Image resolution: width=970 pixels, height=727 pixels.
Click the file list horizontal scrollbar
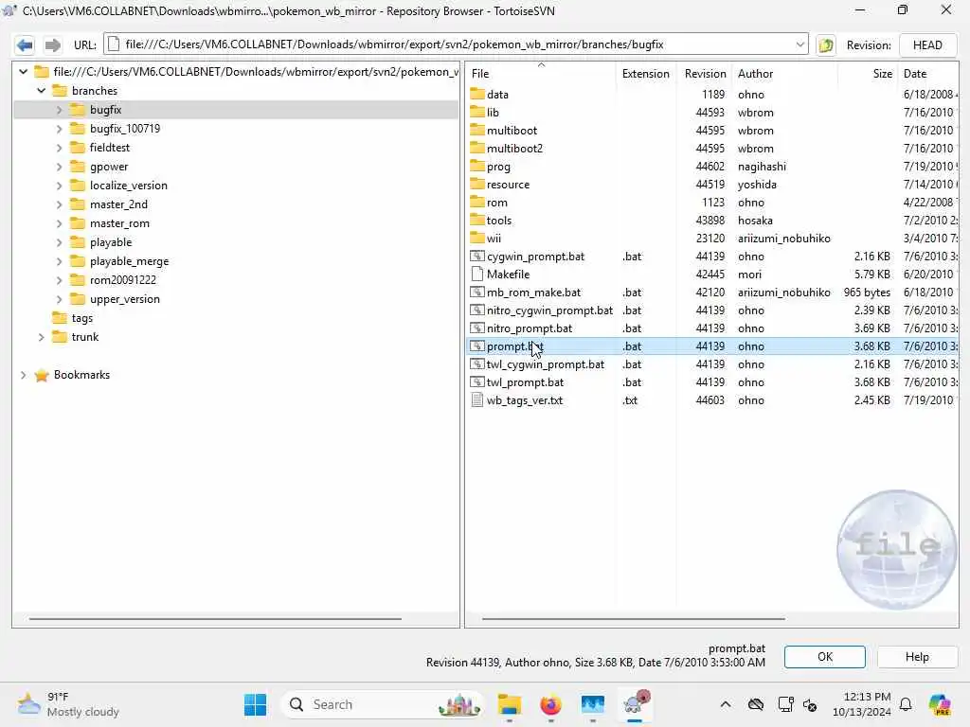(633, 618)
